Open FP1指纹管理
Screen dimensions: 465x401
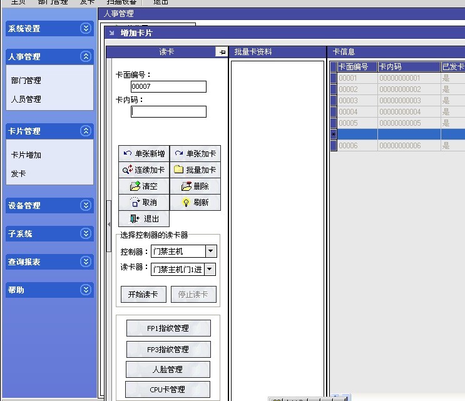pyautogui.click(x=168, y=328)
